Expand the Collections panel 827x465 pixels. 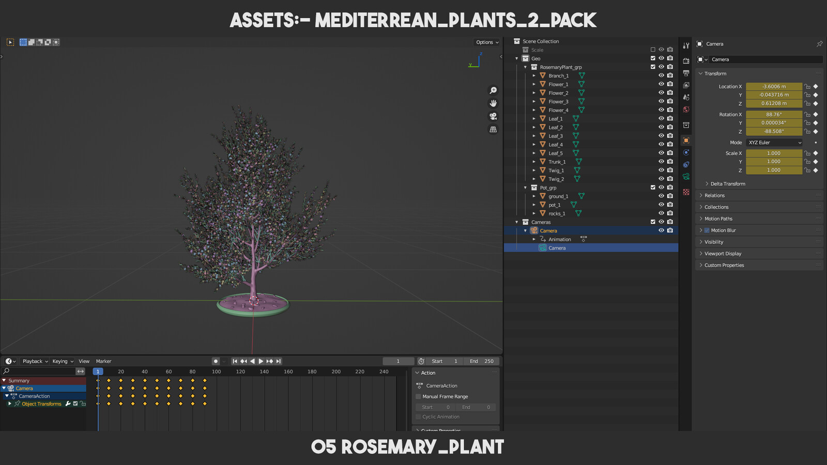(700, 207)
